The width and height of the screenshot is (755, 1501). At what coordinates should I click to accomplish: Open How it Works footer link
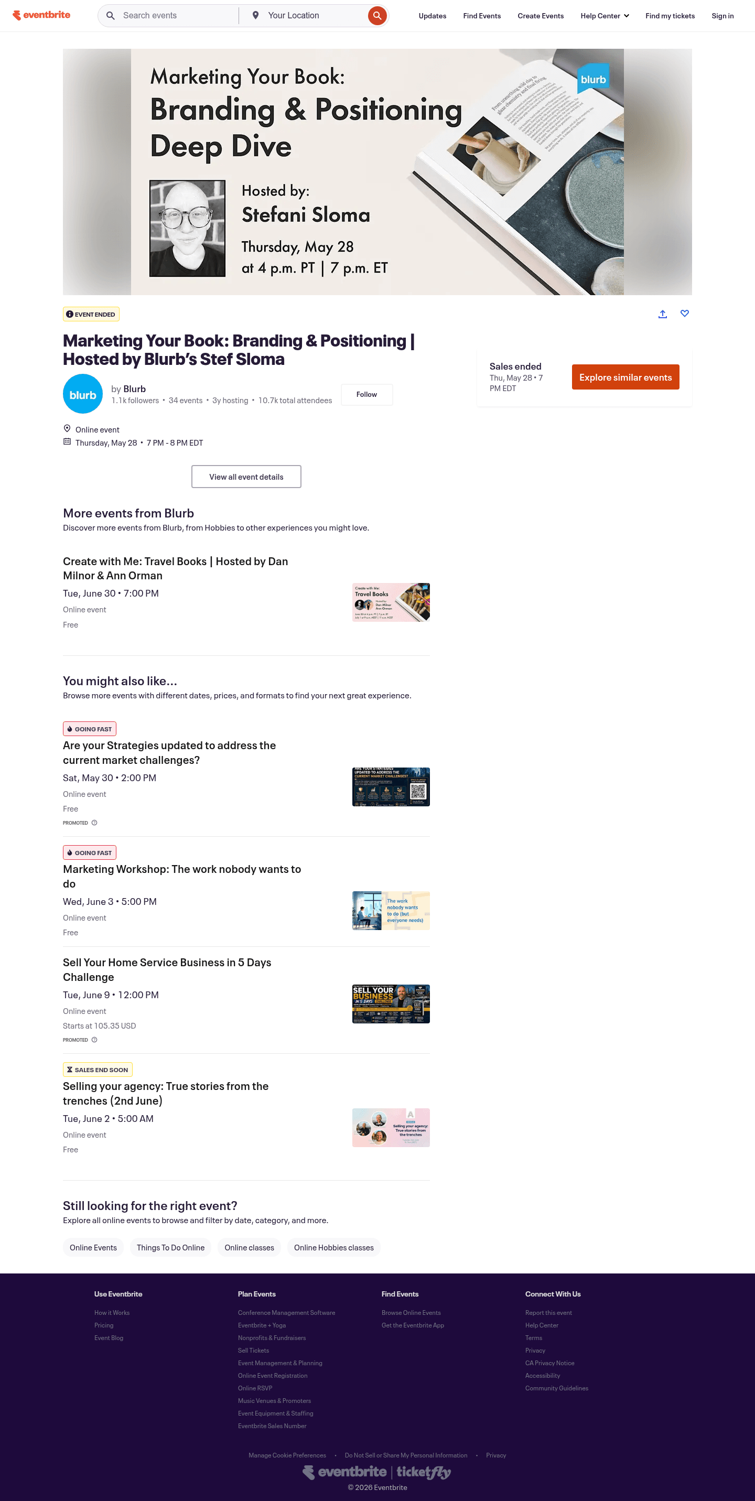coord(112,1313)
